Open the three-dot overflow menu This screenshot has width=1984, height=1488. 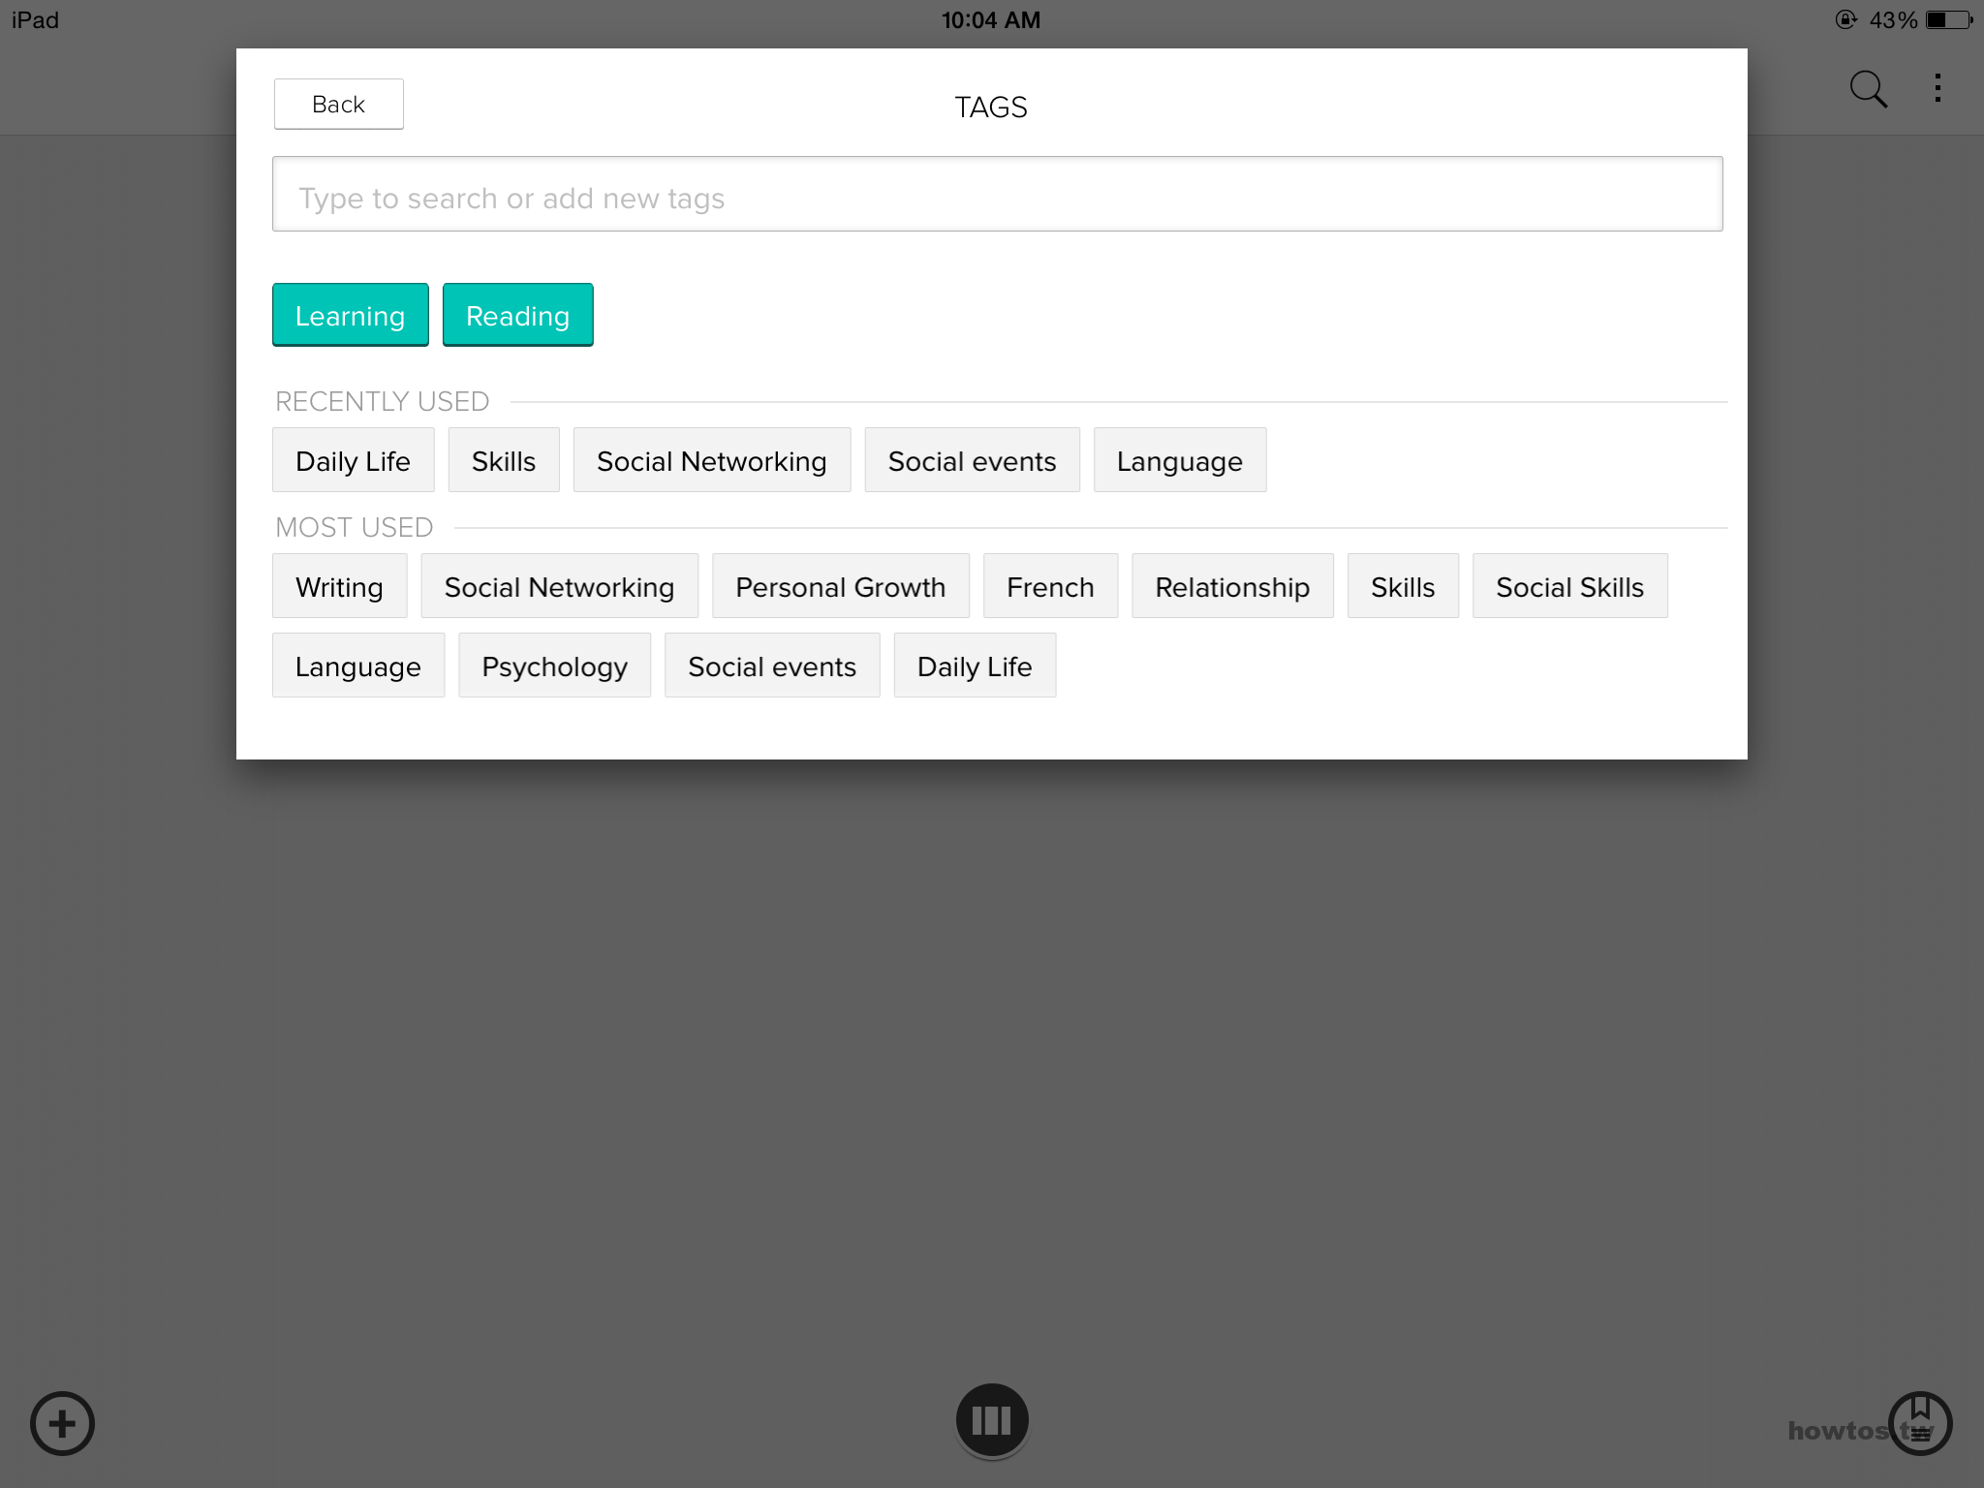(1937, 88)
